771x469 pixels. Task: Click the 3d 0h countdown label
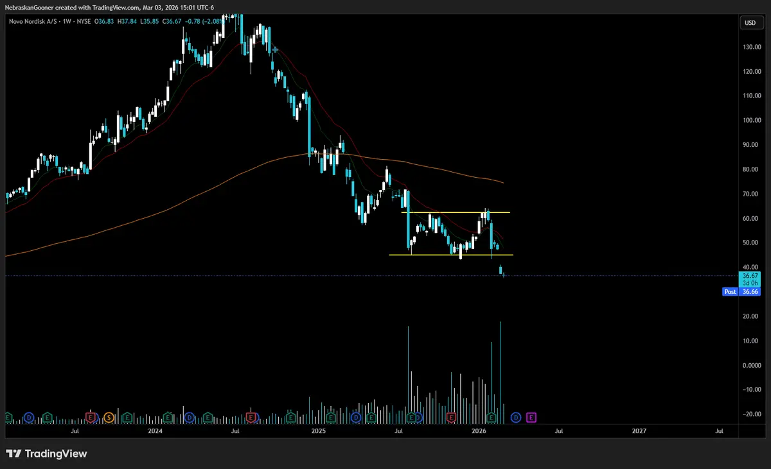[750, 283]
